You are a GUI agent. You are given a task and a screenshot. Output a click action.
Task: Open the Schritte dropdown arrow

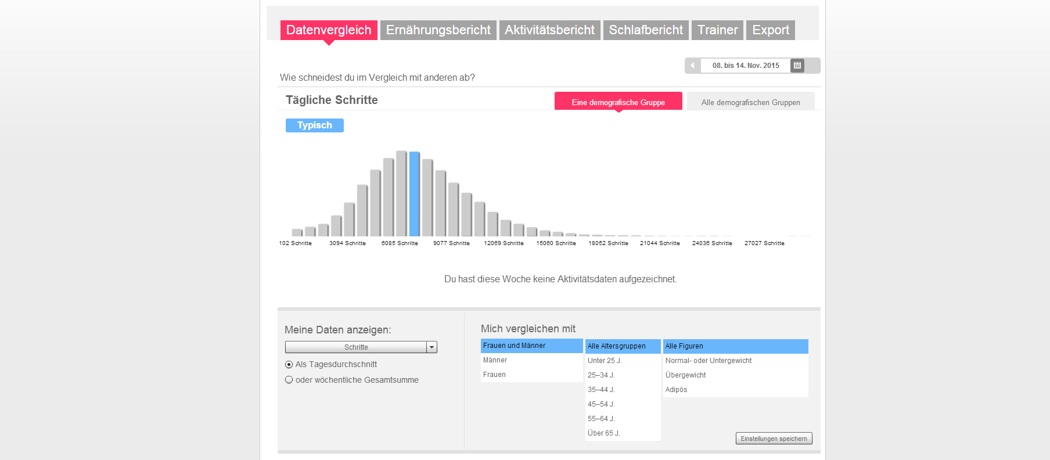click(x=431, y=347)
